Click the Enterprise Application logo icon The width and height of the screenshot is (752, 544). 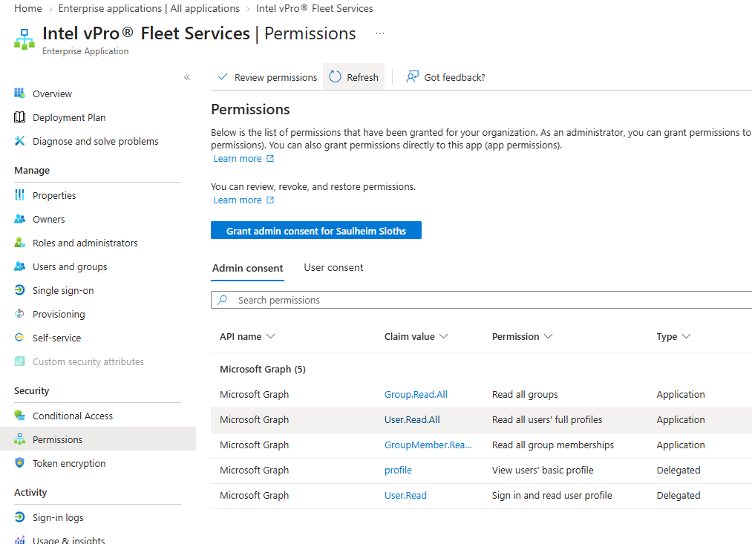tap(24, 39)
